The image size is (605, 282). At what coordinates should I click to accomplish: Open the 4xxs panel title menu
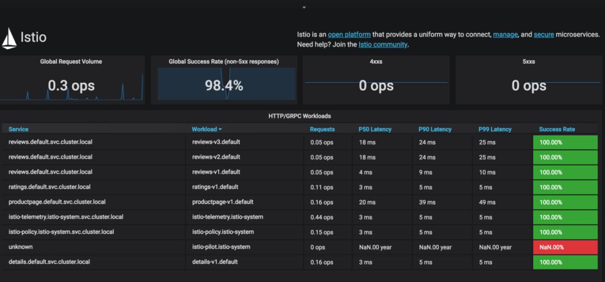pos(376,61)
